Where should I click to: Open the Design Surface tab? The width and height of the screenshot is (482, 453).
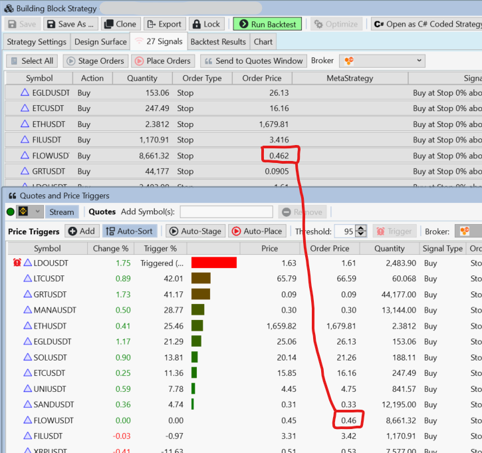pyautogui.click(x=100, y=42)
